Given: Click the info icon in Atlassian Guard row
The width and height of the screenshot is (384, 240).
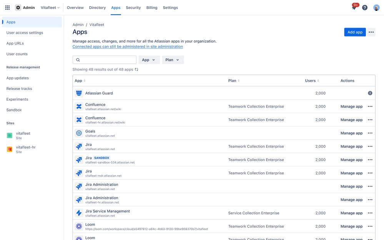Looking at the screenshot, I should click(x=370, y=93).
